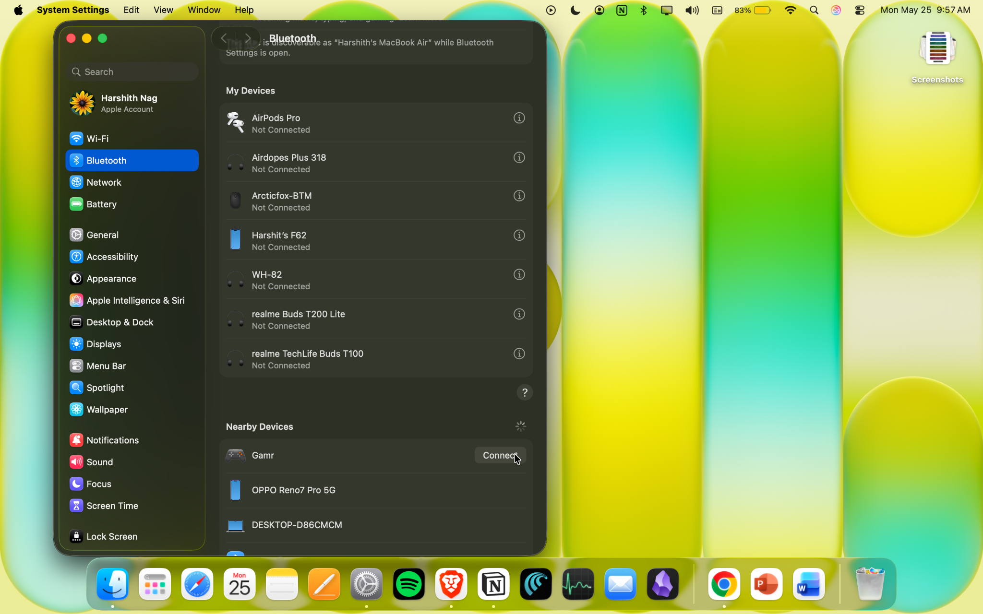983x614 pixels.
Task: Open Apple Intelligence & Siri settings
Action: pos(132,300)
